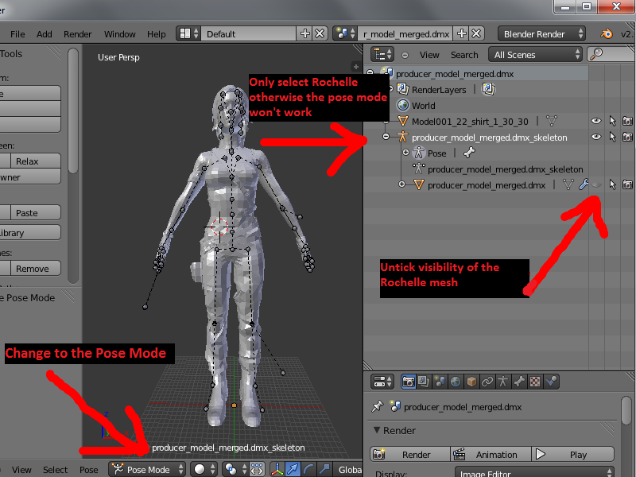This screenshot has height=477, width=636.
Task: Expand the Pose tree node
Action: click(x=405, y=153)
